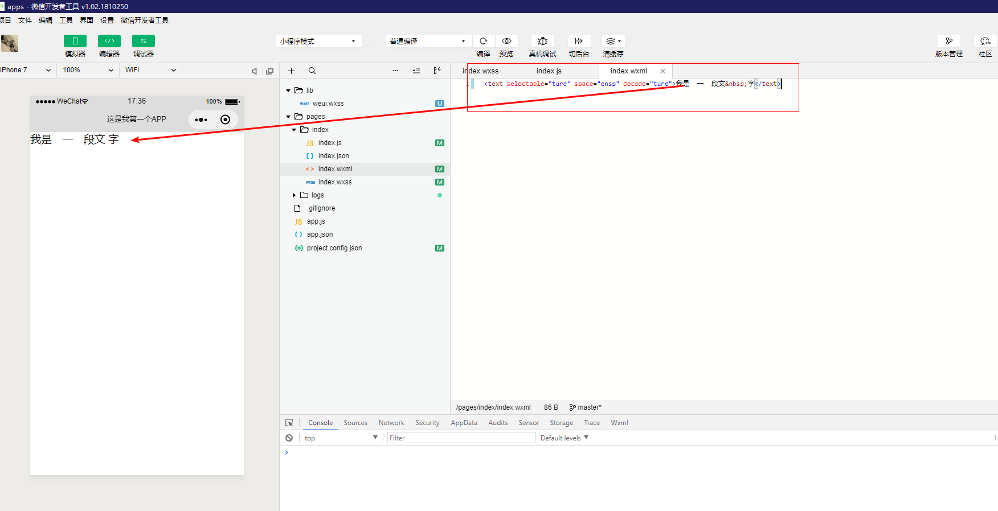This screenshot has height=511, width=998.
Task: Toggle the editor panel button
Action: [109, 41]
